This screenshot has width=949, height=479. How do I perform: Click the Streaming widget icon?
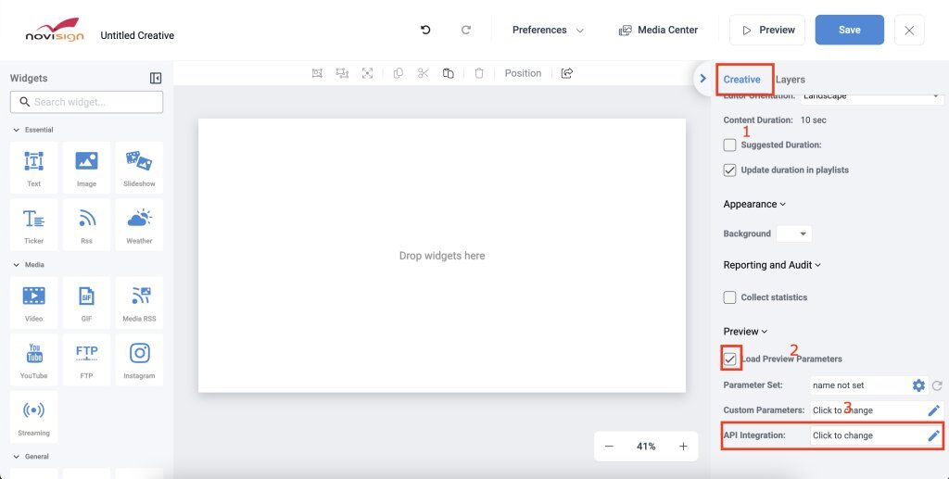pos(33,415)
